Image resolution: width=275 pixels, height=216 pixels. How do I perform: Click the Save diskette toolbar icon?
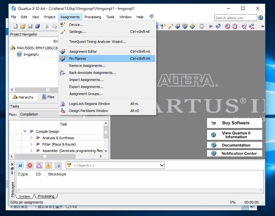(30, 26)
